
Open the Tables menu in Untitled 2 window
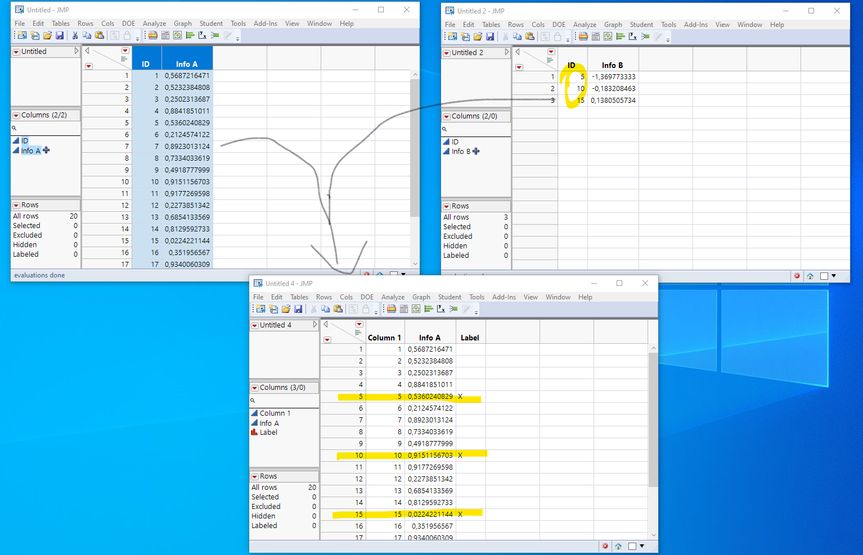tap(491, 25)
